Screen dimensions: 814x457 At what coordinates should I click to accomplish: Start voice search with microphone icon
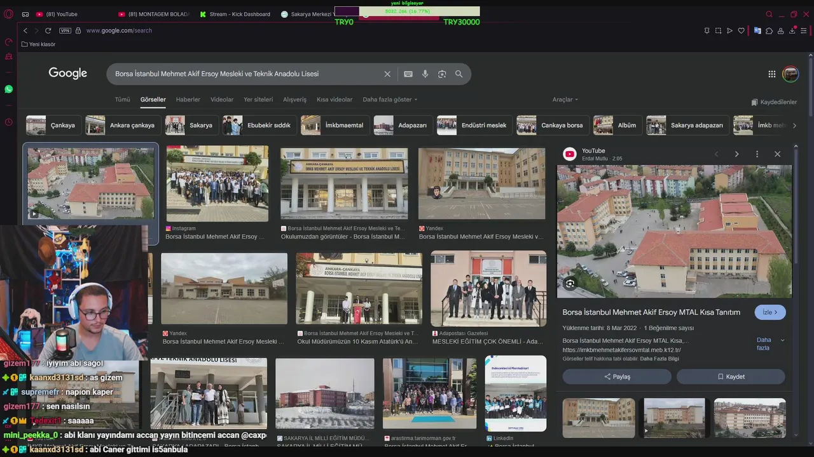click(425, 74)
